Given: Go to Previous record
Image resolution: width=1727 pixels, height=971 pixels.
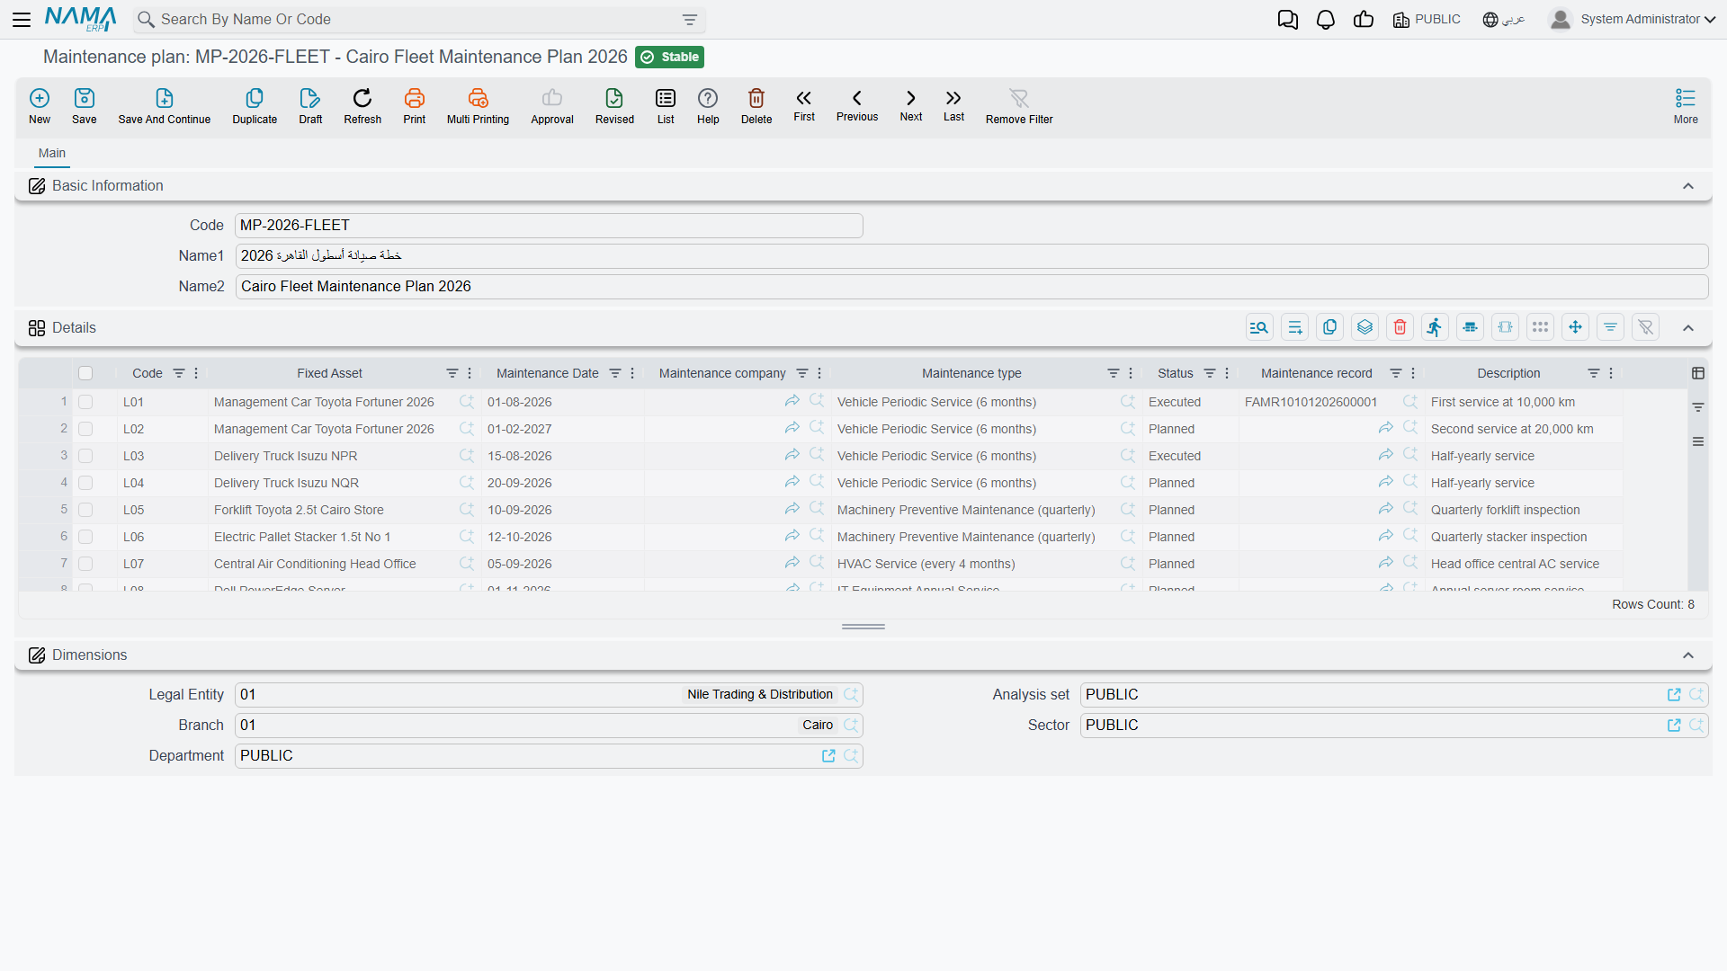Looking at the screenshot, I should click(x=857, y=105).
